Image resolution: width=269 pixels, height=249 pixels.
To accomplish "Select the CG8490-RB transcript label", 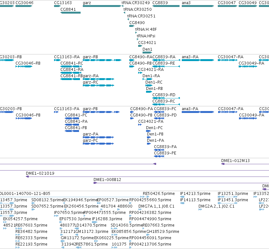I will tap(140, 63).
